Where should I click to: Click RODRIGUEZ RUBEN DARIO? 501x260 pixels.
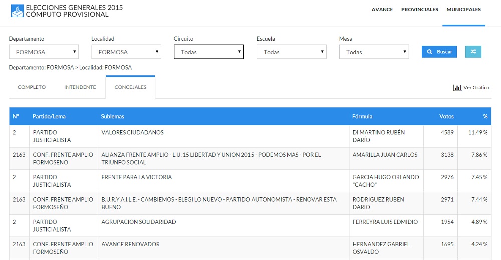(378, 203)
